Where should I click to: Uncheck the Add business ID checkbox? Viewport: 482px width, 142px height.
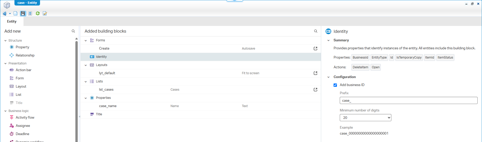pos(335,85)
